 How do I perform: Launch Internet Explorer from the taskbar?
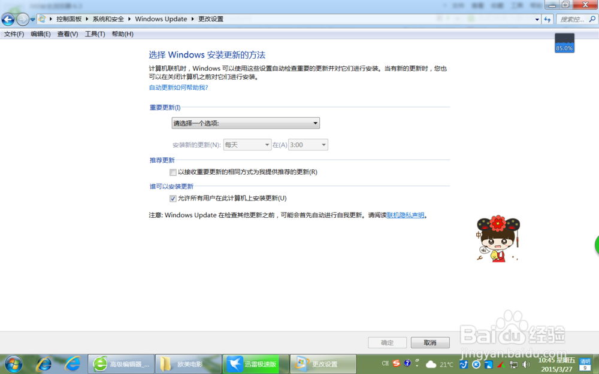[x=44, y=363]
